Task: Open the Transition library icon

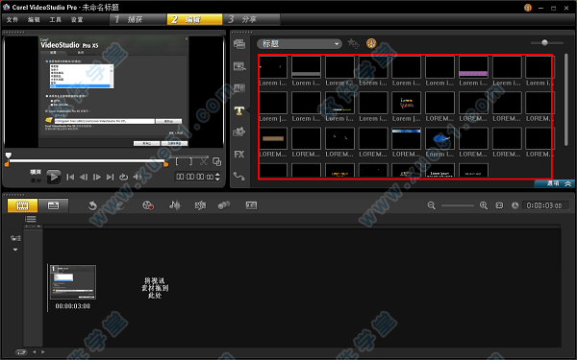Action: click(x=239, y=88)
